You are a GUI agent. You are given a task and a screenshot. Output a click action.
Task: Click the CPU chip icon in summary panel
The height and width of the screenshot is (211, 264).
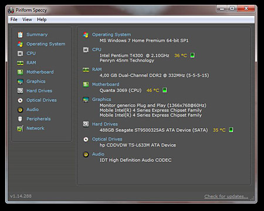point(86,50)
